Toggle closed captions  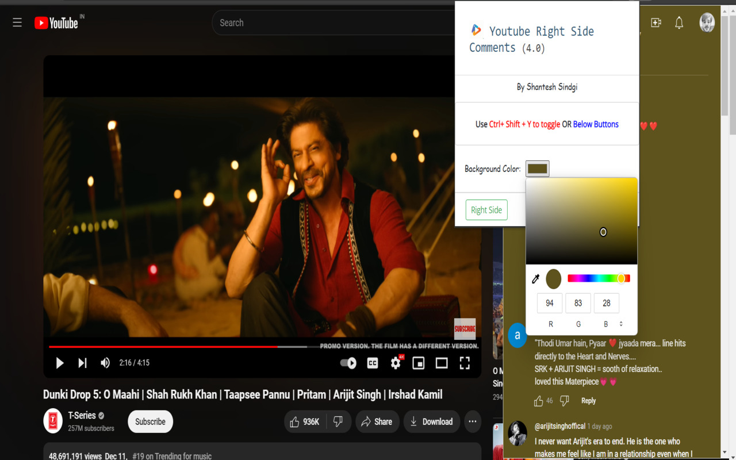tap(373, 363)
